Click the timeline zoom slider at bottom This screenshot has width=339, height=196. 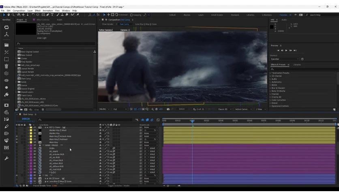171,185
